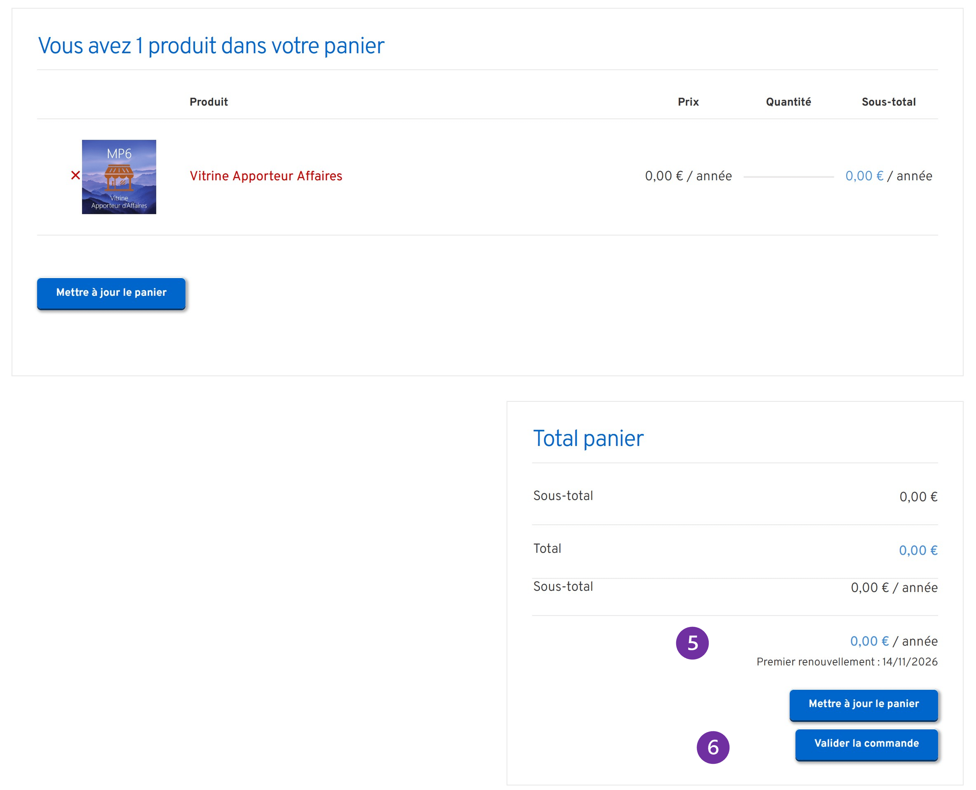Viewport: 976px width, 790px height.
Task: Remove Vitrine Apporteur Affaires with red X
Action: [x=76, y=175]
